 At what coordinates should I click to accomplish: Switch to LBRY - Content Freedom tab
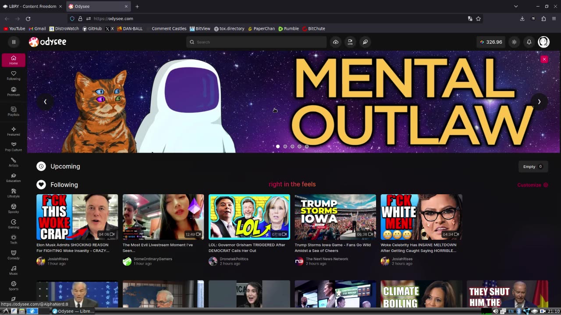click(33, 7)
